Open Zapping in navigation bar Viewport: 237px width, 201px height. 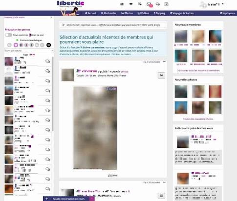[159, 13]
